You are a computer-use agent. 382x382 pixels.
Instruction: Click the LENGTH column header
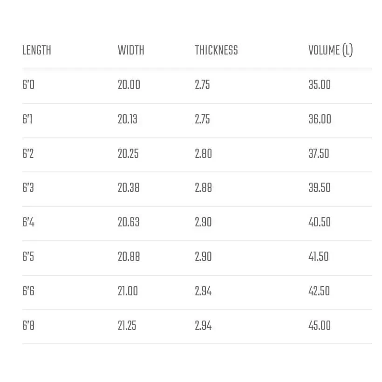[37, 50]
